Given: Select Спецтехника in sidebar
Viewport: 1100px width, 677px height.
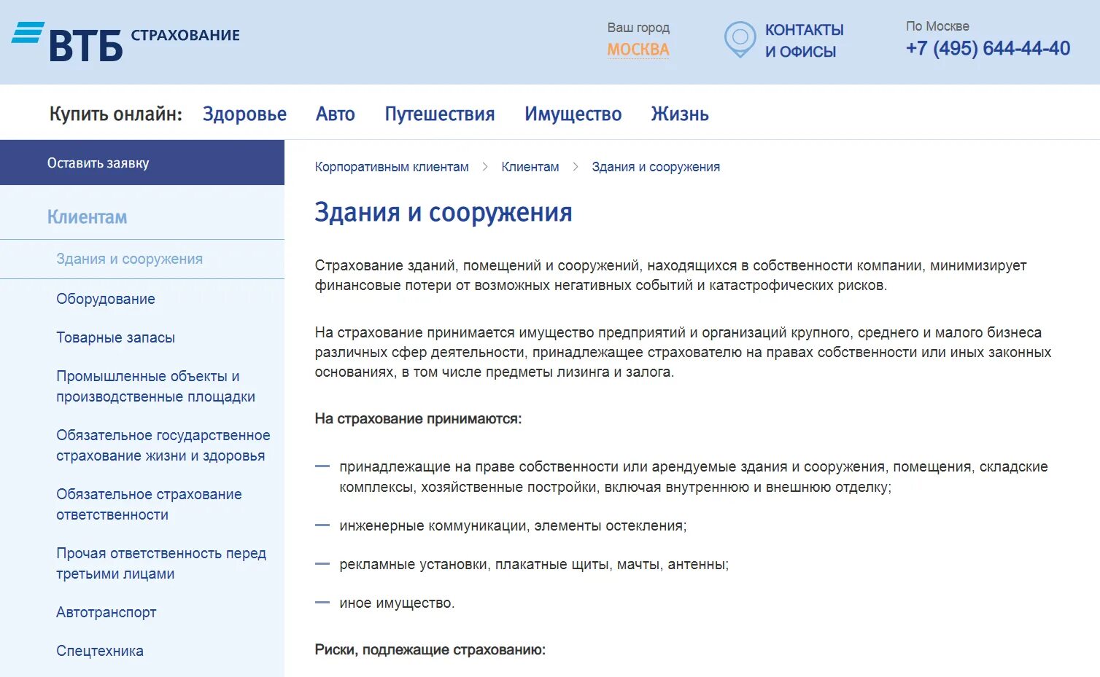Looking at the screenshot, I should pos(100,651).
